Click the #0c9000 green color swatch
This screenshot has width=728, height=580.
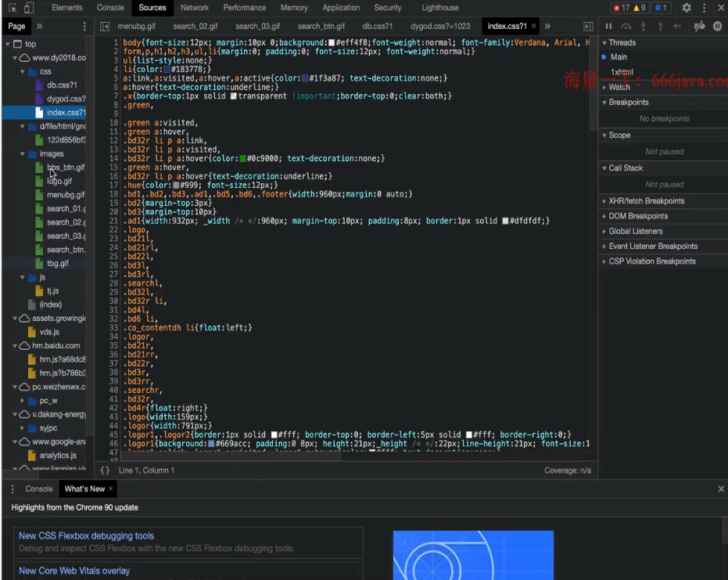(x=243, y=159)
